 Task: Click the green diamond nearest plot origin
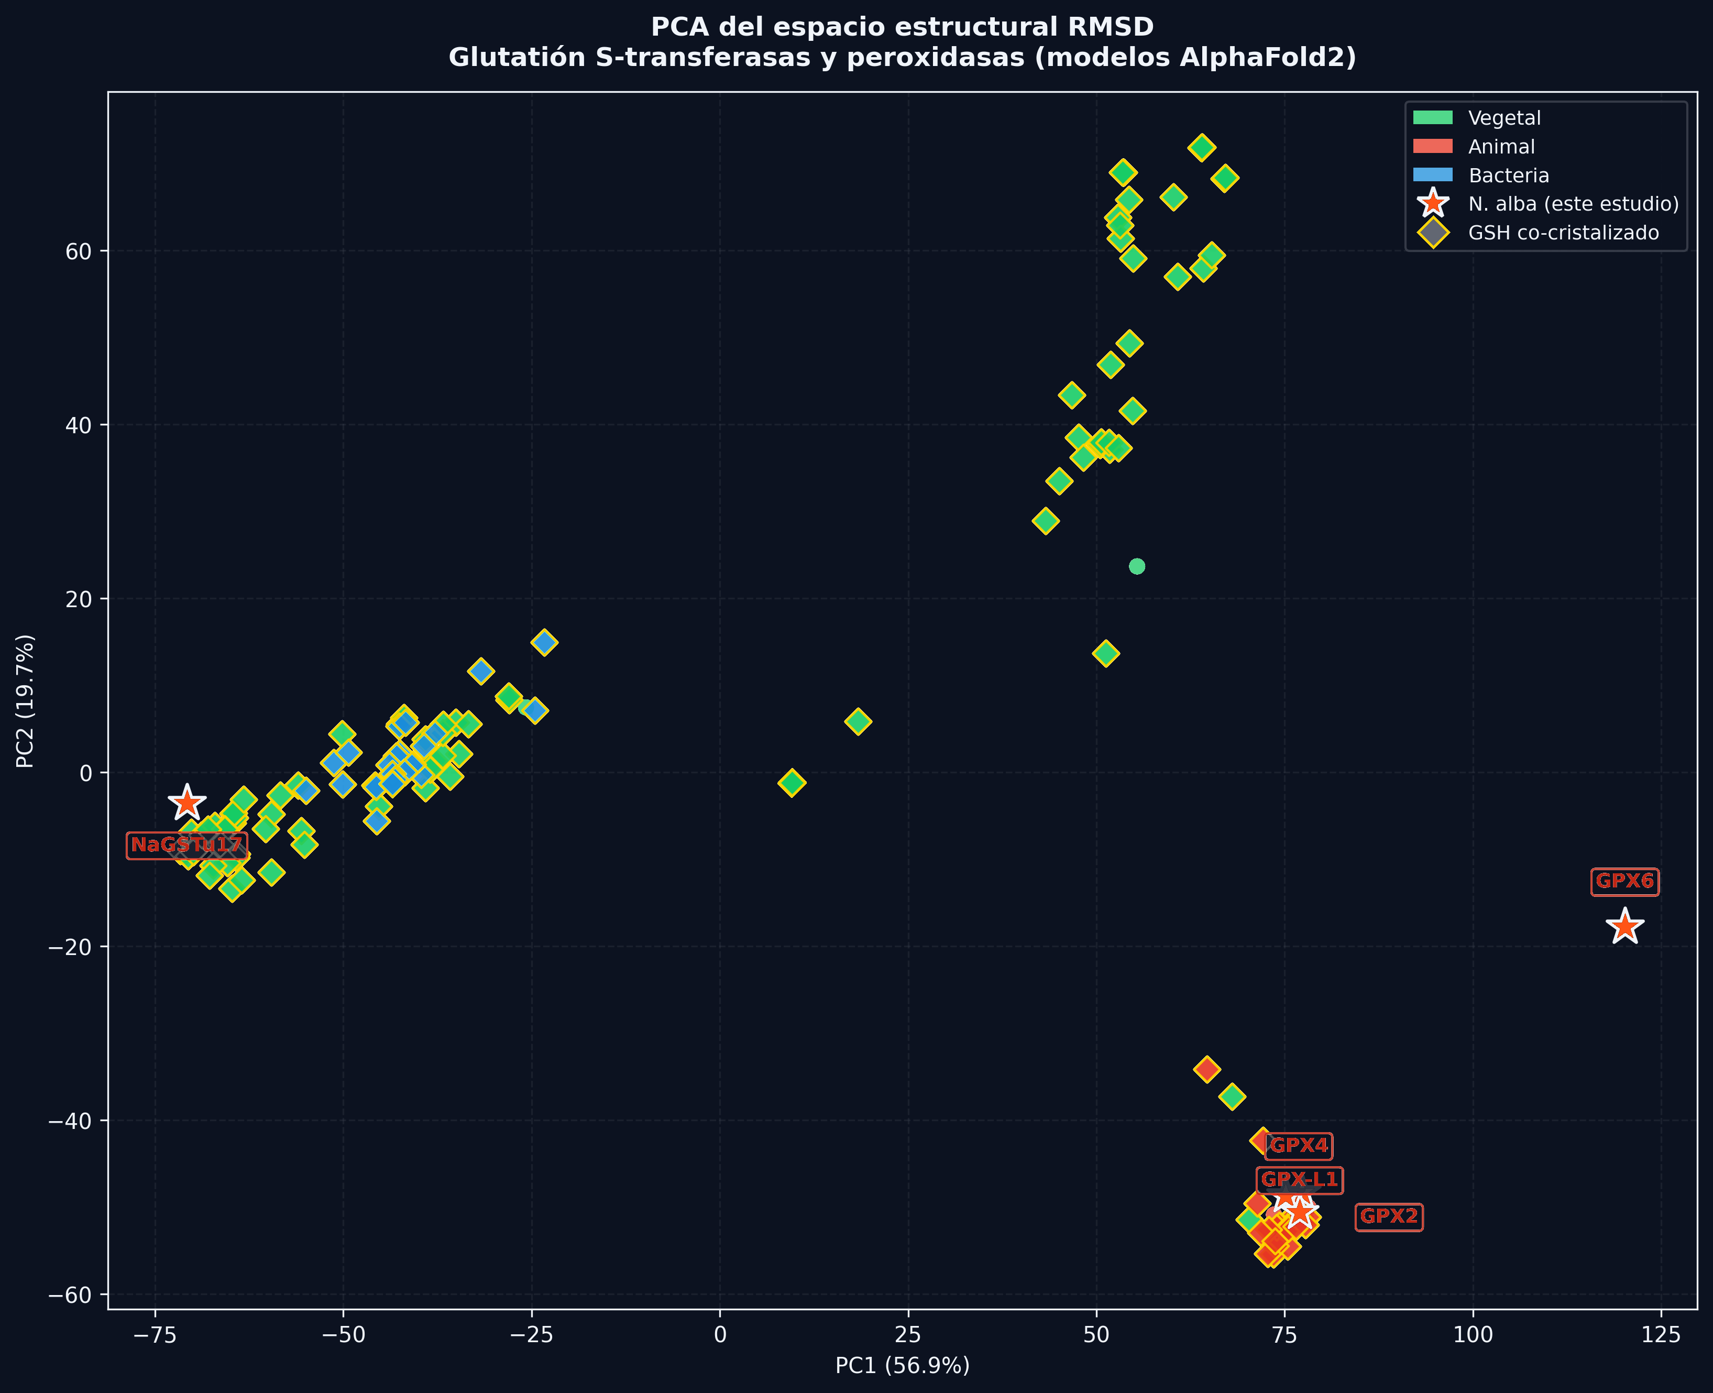point(792,782)
